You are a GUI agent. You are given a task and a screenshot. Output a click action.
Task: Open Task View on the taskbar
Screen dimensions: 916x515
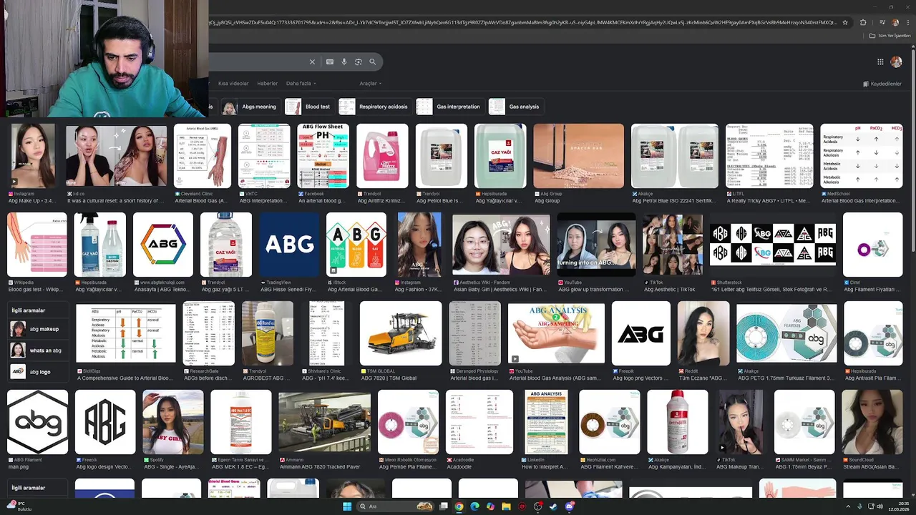(x=444, y=506)
